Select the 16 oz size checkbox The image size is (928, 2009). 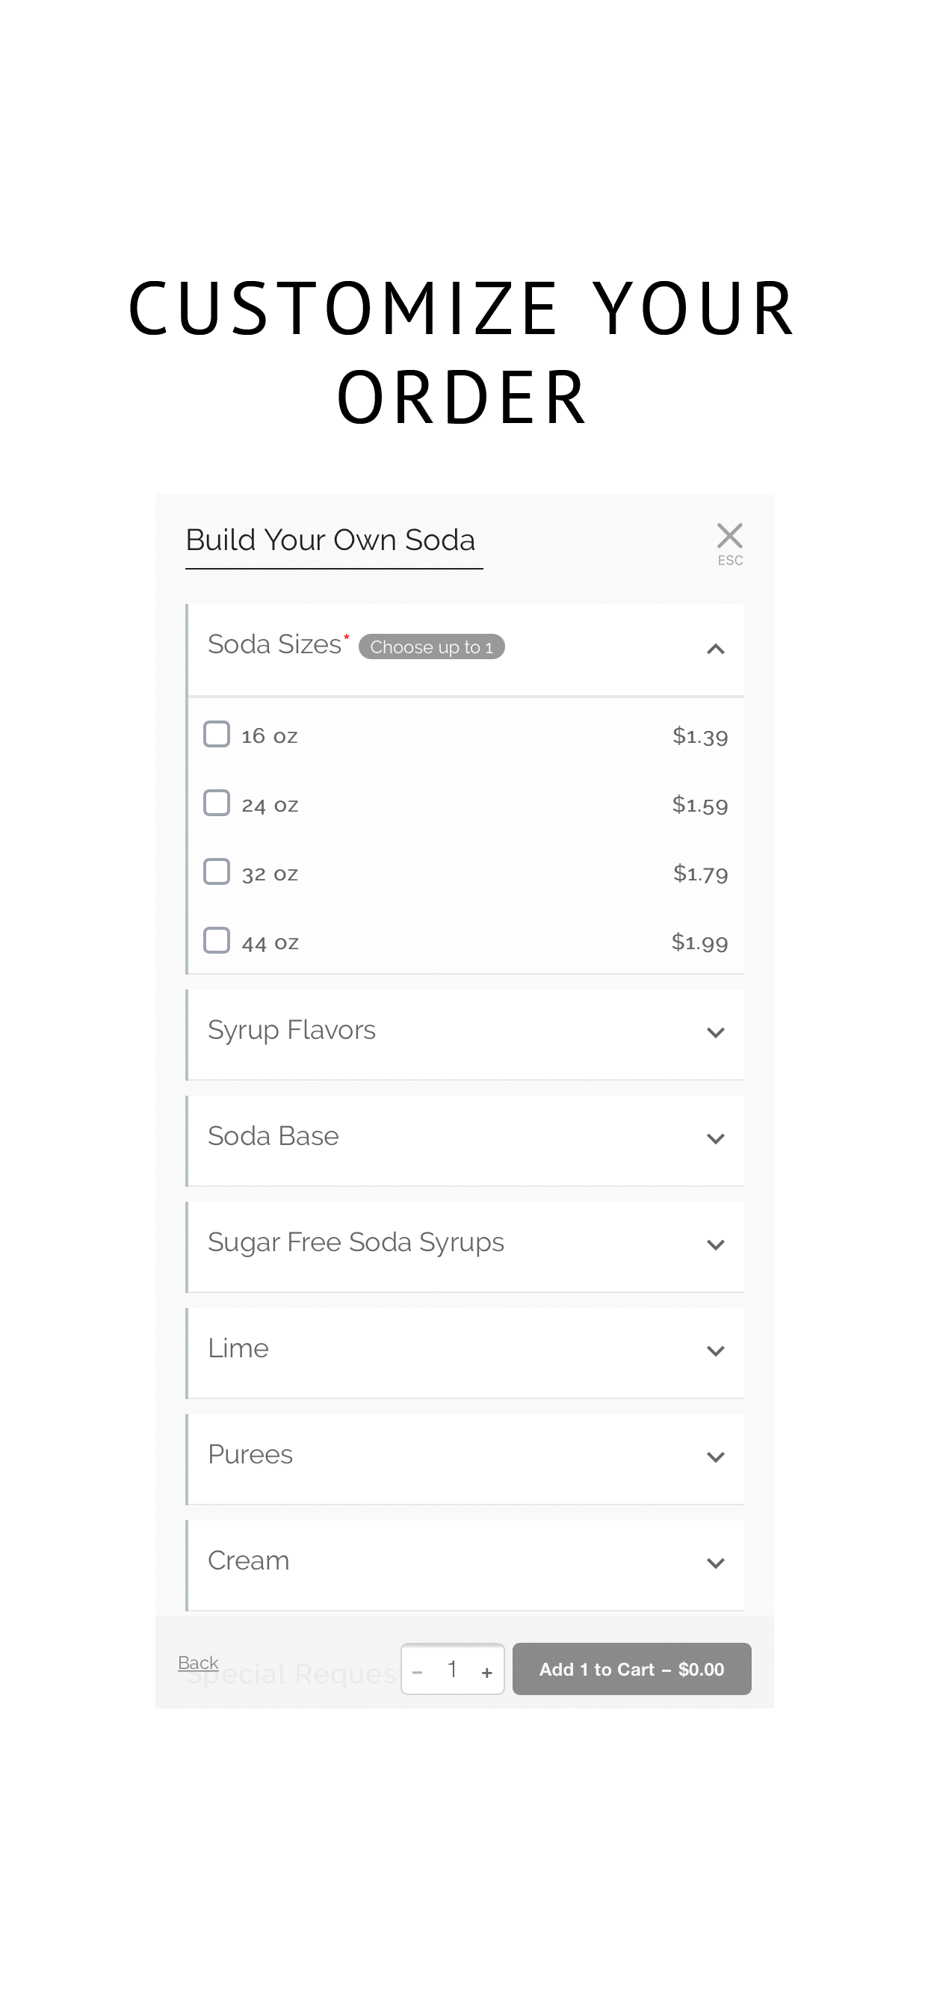[x=217, y=734]
